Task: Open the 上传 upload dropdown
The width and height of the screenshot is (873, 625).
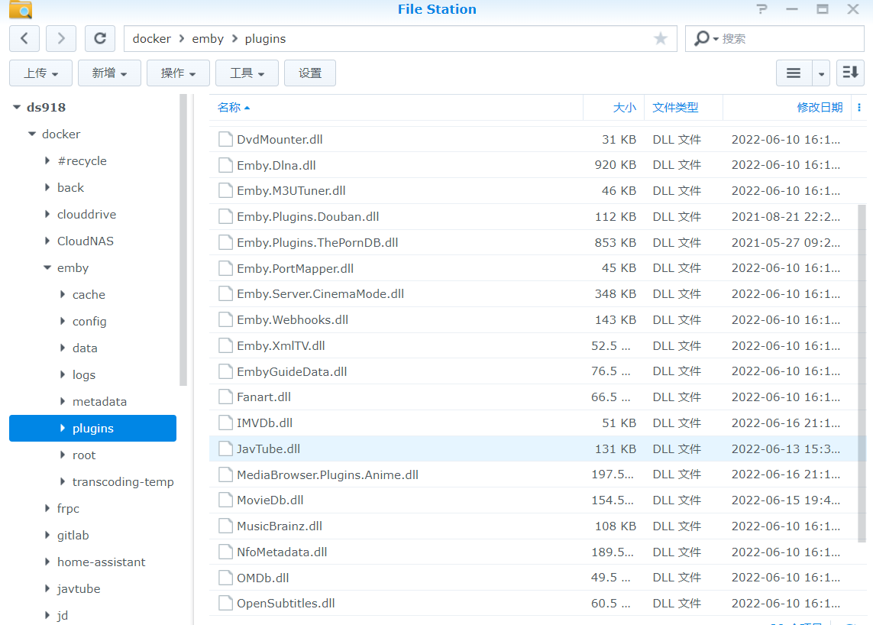Action: [40, 73]
